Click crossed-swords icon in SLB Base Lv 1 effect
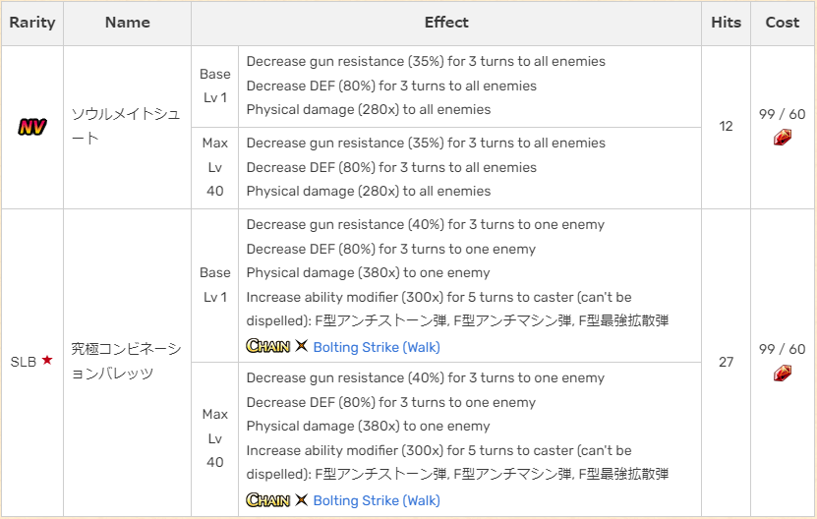 tap(302, 346)
